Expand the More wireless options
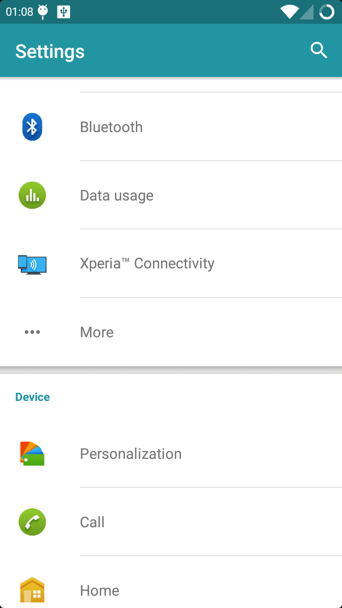 [97, 332]
